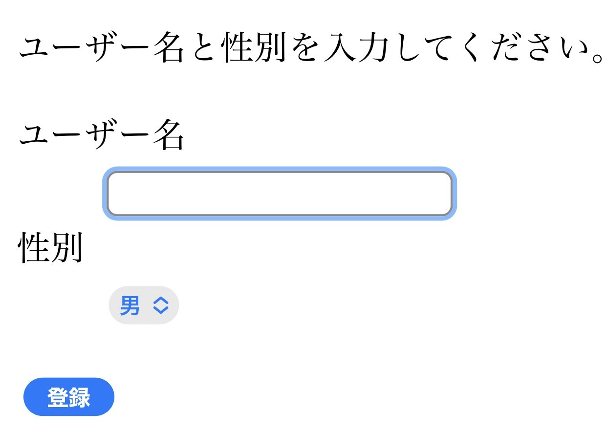Click the word 性別 in the heading sentence
This screenshot has height=434, width=607.
(254, 50)
